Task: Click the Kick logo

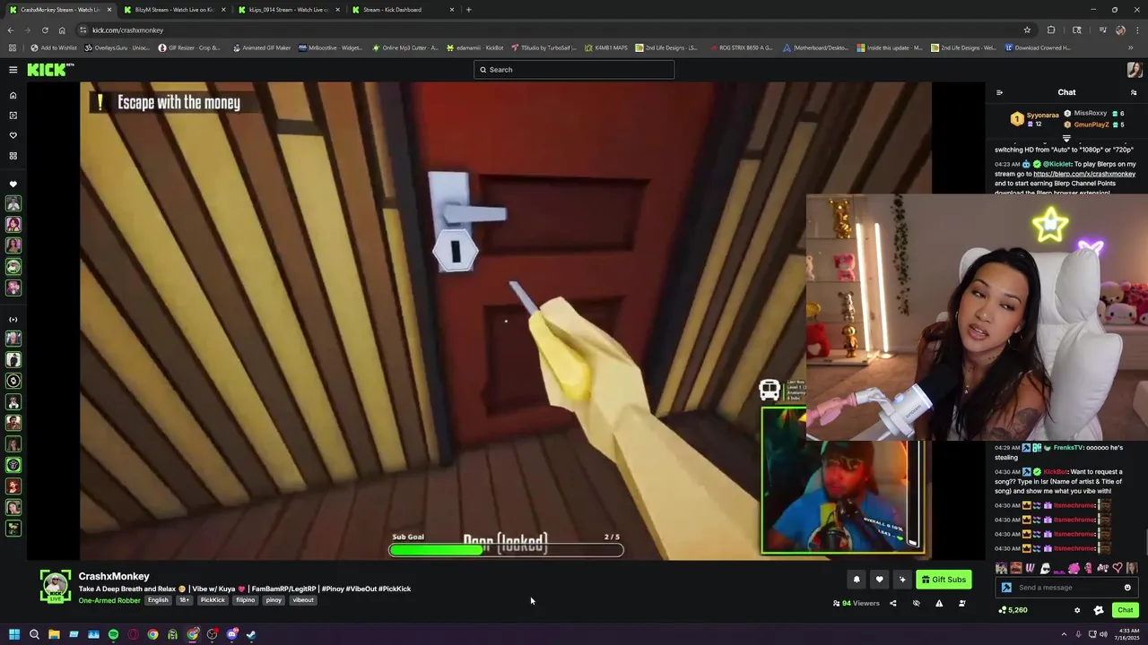Action: tap(50, 70)
